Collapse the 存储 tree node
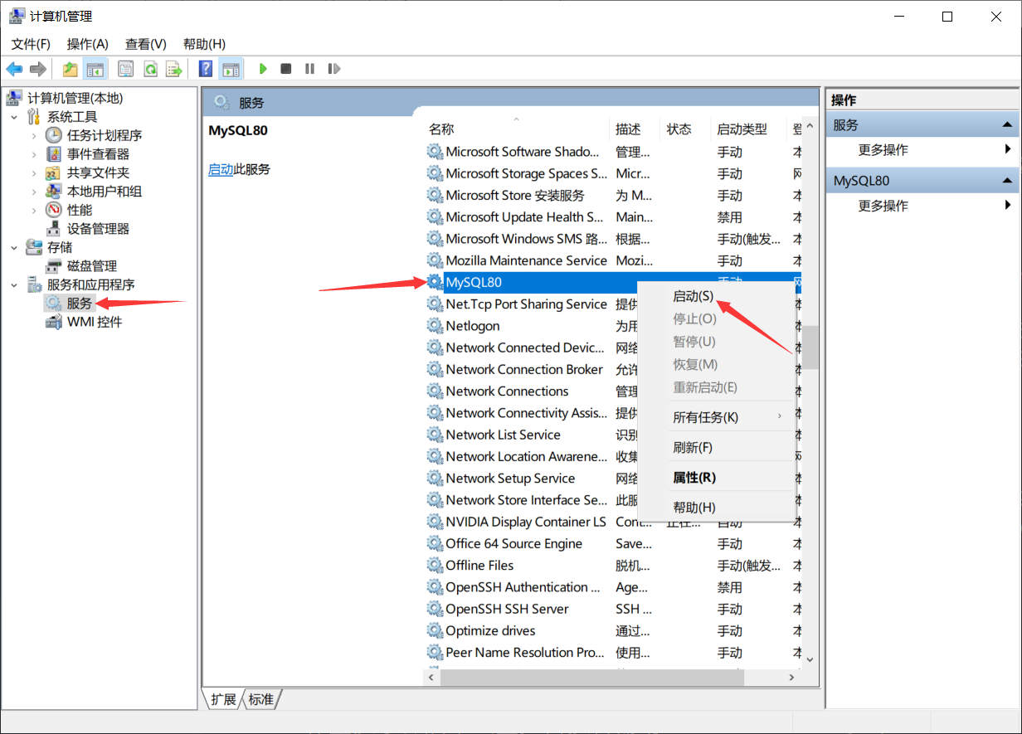The width and height of the screenshot is (1022, 734). pos(14,247)
